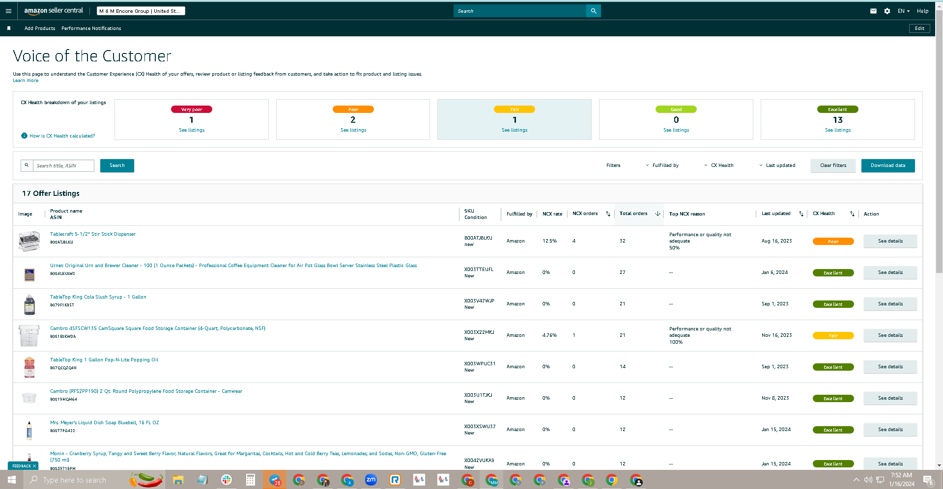Viewport: 943px width, 489px height.
Task: Click the bookmark icon in the favorites bar
Action: click(9, 28)
